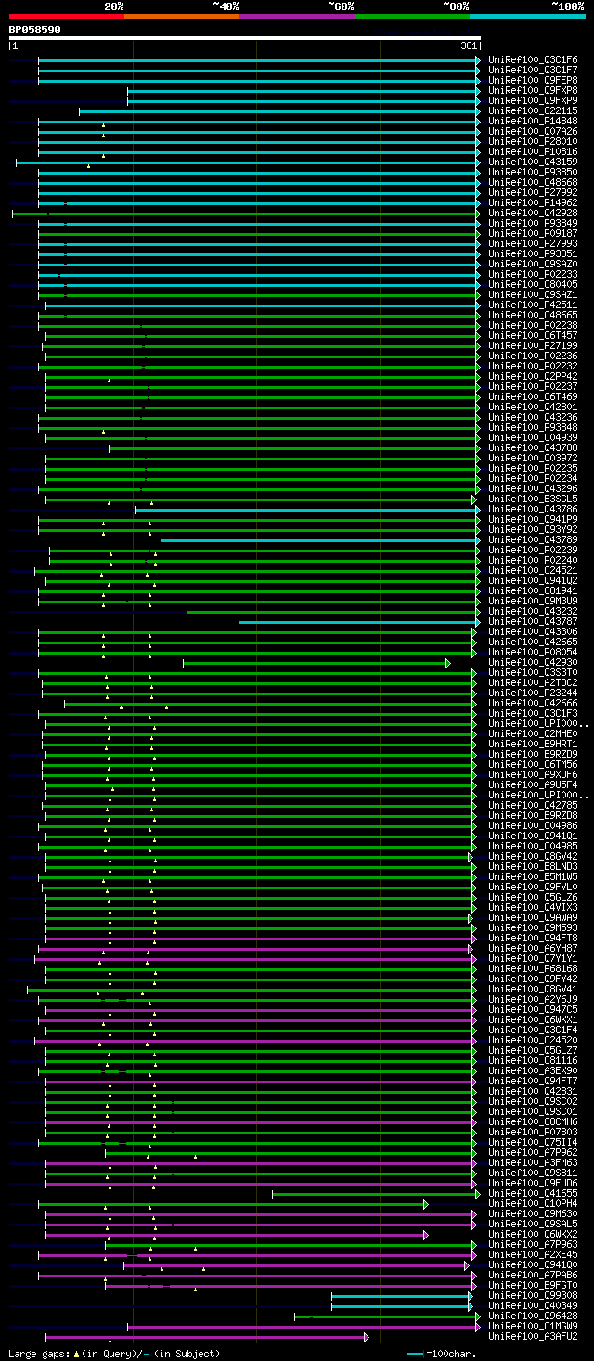Select the label UniRef100_Q43789

[x=533, y=540]
